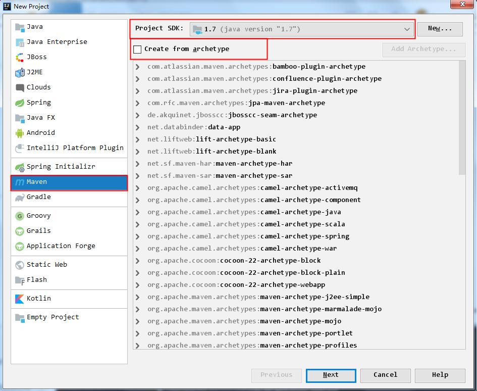Select camel-archetype-activemq archetype

[x=252, y=188]
